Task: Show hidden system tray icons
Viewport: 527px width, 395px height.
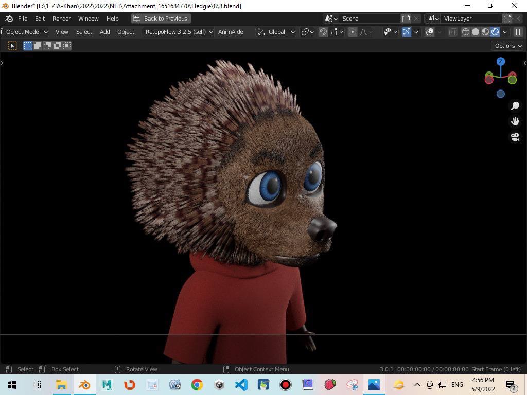Action: point(417,385)
